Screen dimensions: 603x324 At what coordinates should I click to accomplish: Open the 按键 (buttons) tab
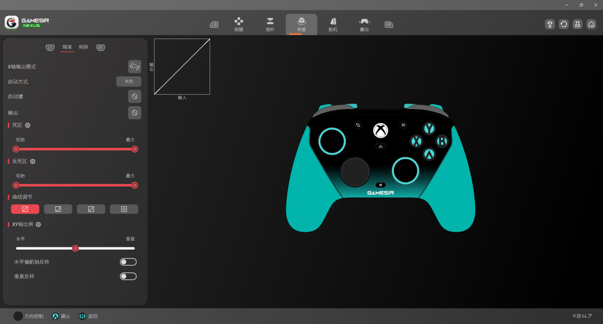click(x=239, y=24)
